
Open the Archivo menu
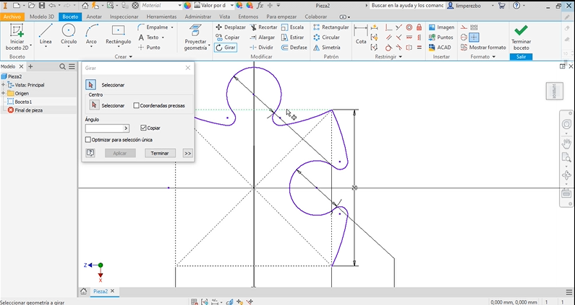click(x=12, y=17)
